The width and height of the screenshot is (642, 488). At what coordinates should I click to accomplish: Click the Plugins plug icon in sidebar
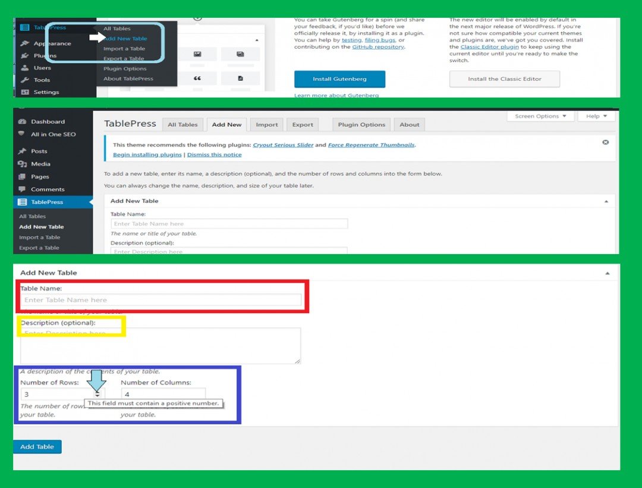[x=24, y=55]
